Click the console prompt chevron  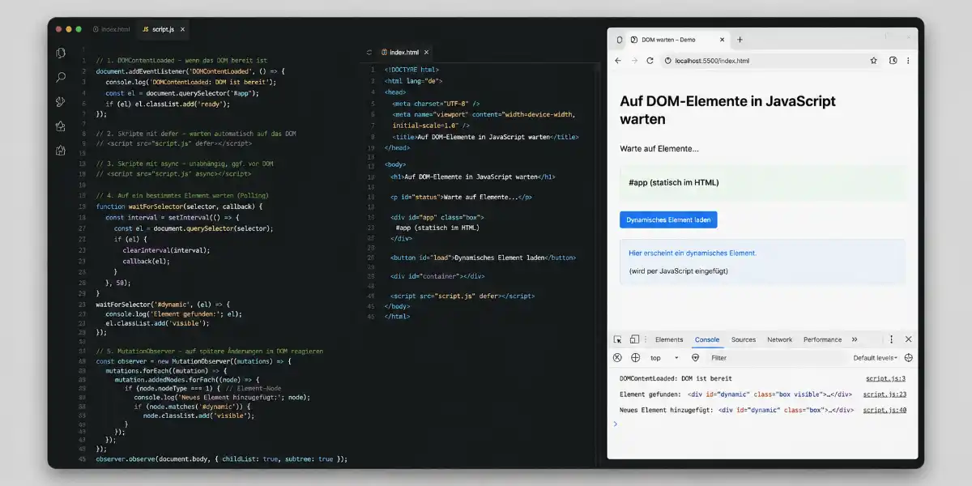point(616,424)
